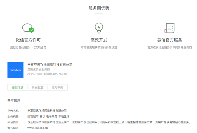Image resolution: width=197 pixels, height=133 pixels.
Task: Click the 高效开发 title
Action: coord(99,40)
